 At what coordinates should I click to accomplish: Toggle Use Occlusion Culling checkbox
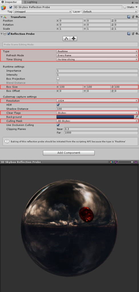point(58,125)
